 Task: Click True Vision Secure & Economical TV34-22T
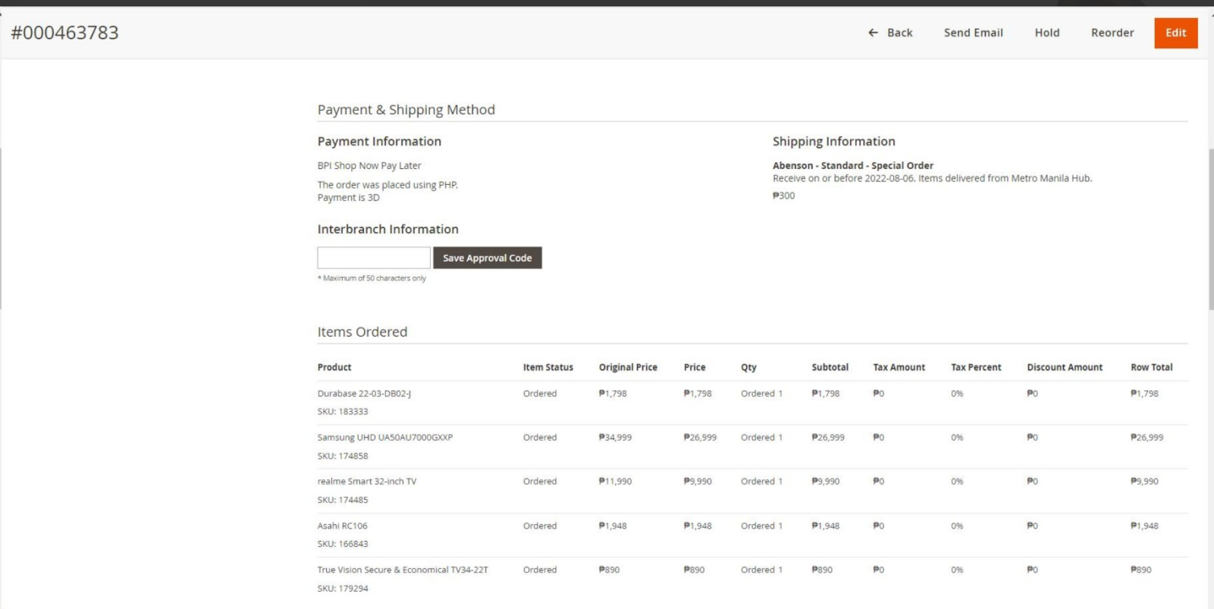click(x=403, y=570)
